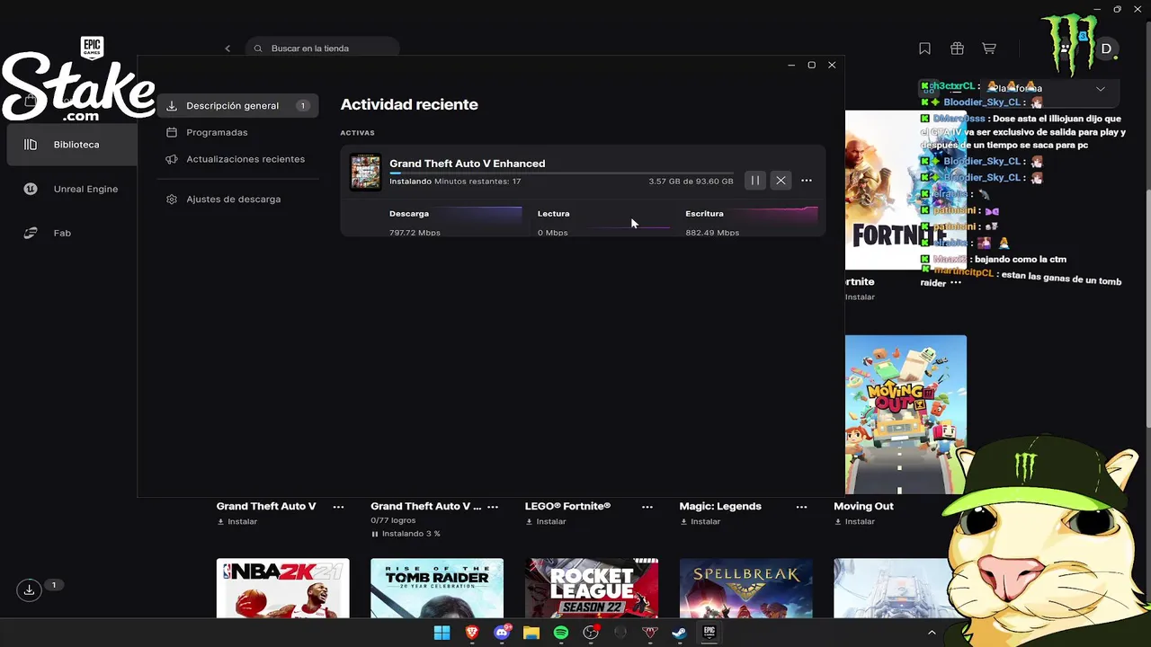Click the 'Instalando 3 %' status in library
The image size is (1151, 647).
pos(406,534)
